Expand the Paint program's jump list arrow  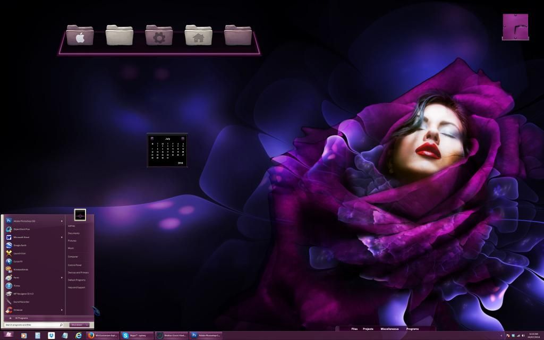[x=62, y=277]
